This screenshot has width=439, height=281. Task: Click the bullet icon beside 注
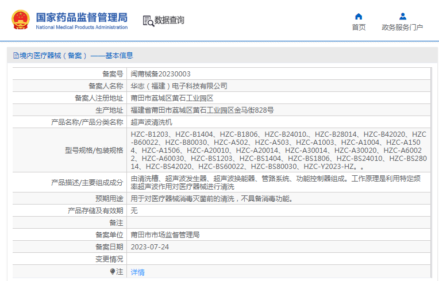pos(113,271)
